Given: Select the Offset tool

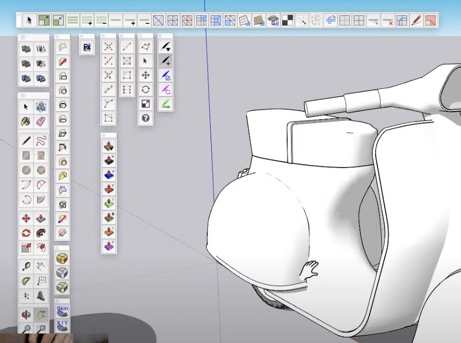Looking at the screenshot, I should (41, 248).
